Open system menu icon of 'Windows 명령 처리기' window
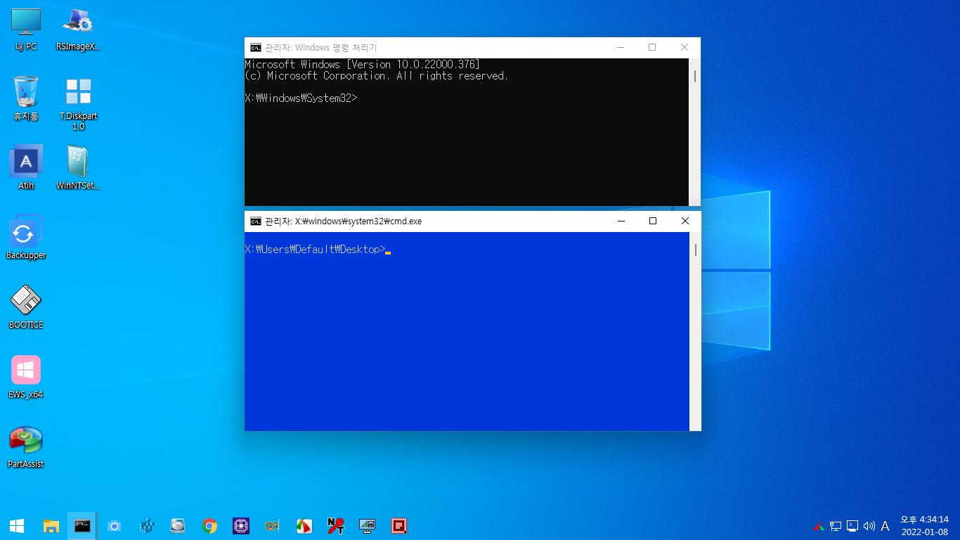 point(256,48)
